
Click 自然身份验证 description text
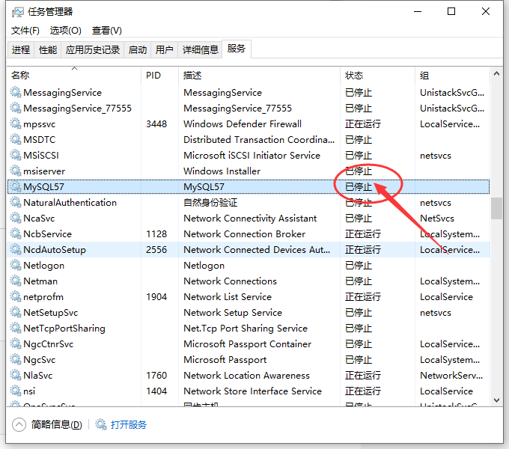(x=210, y=203)
